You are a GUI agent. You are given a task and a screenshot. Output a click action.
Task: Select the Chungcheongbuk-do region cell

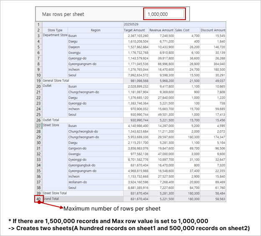click(x=96, y=132)
